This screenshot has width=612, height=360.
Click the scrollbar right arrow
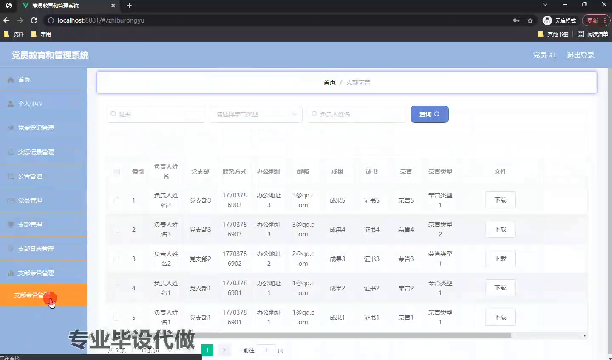pyautogui.click(x=584, y=335)
